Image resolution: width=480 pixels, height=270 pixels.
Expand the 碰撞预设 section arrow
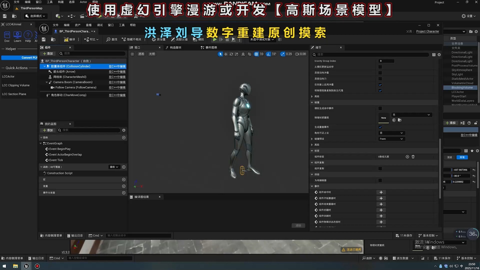click(x=312, y=139)
